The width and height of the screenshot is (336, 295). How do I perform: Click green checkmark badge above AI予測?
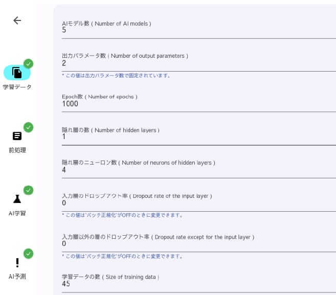28,254
